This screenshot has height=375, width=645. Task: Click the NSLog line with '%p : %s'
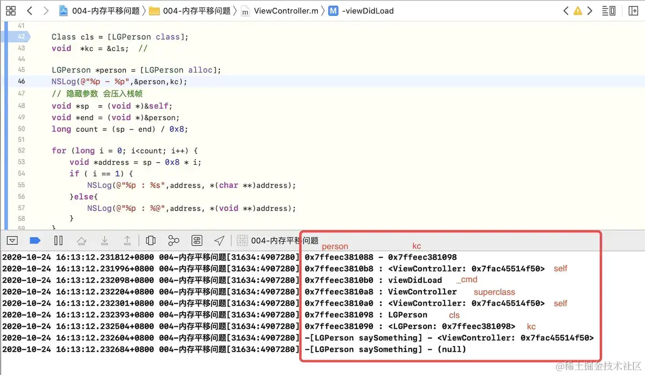tap(192, 185)
